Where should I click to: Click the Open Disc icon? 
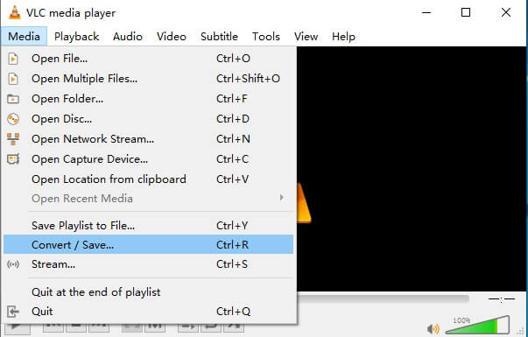pos(13,119)
